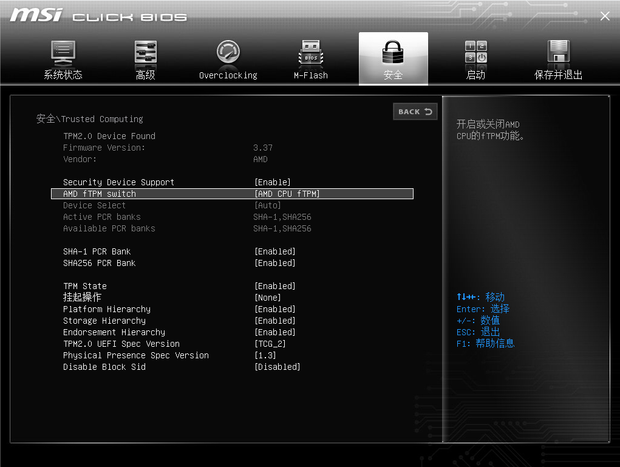
Task: Select the 挂起操作 label
Action: coord(82,298)
